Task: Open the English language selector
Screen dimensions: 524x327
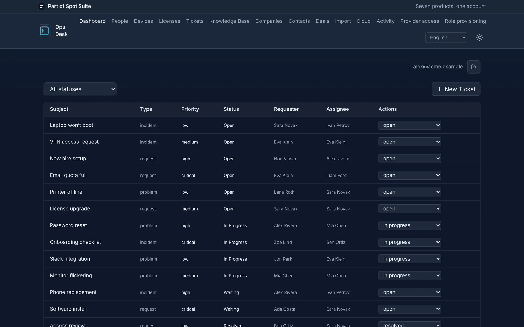Action: (446, 37)
